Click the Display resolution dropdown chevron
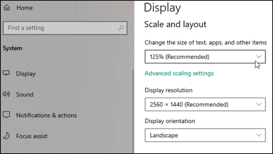273x154 pixels. (259, 104)
